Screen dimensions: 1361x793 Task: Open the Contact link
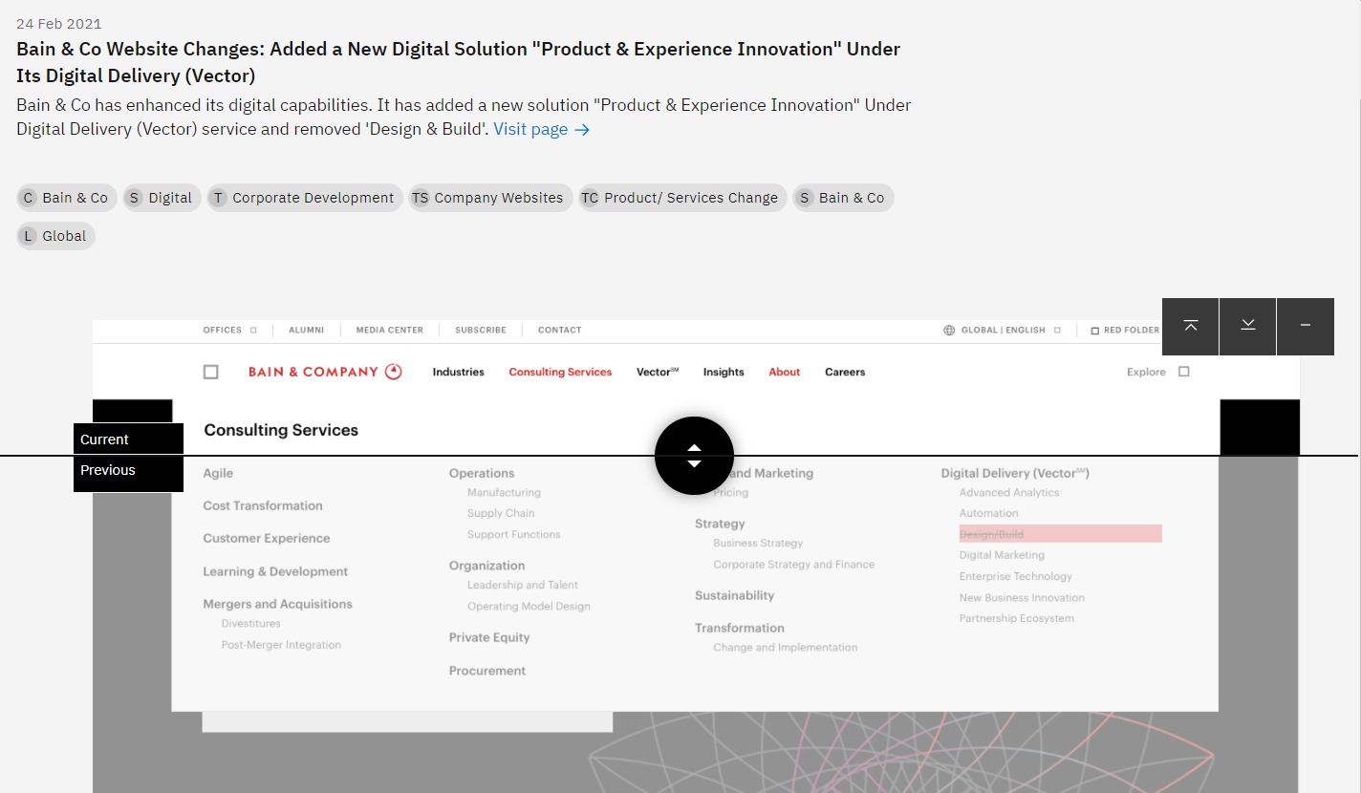tap(559, 330)
